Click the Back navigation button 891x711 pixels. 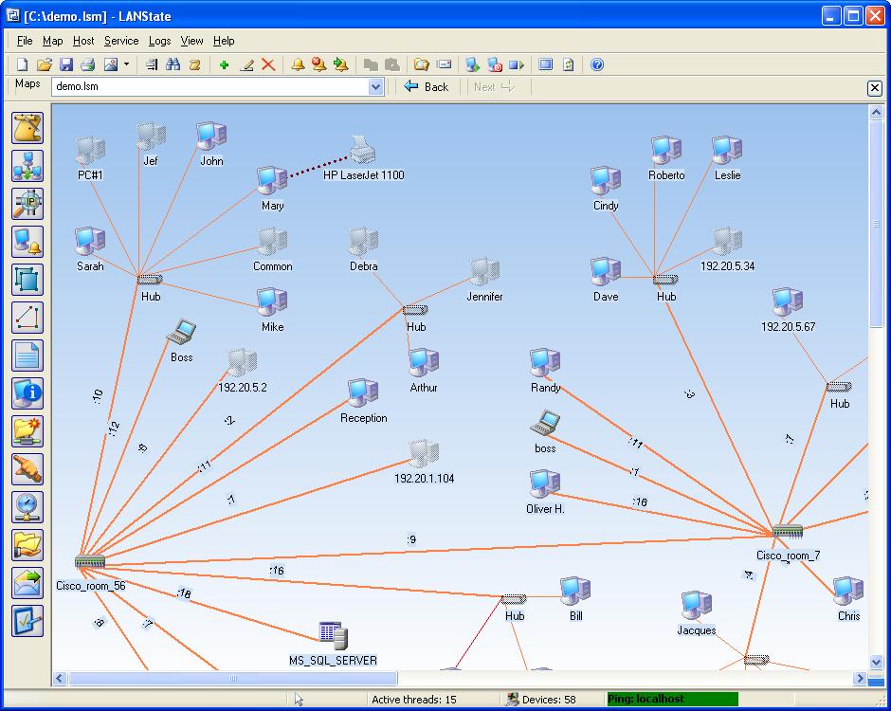[x=427, y=87]
